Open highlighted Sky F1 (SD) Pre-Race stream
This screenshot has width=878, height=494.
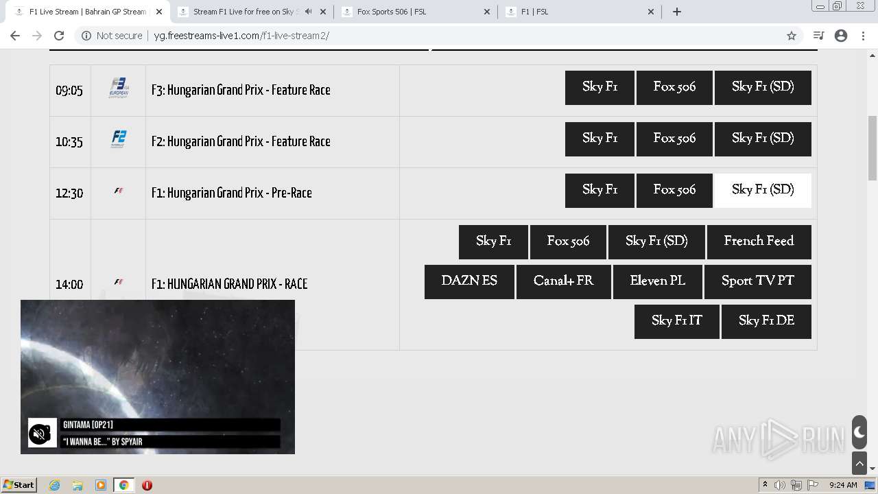763,191
